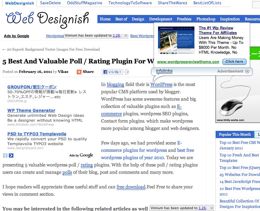Open the OddStuffMagazine network tab
Image resolution: width=260 pixels, height=211 pixels.
(x=85, y=3)
